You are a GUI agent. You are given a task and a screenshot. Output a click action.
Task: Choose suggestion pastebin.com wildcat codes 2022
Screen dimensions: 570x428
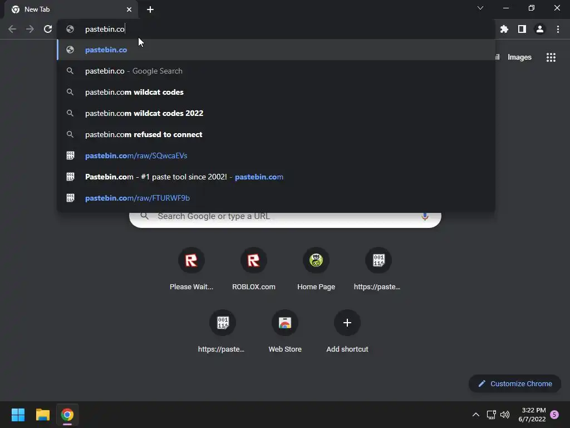click(276, 113)
